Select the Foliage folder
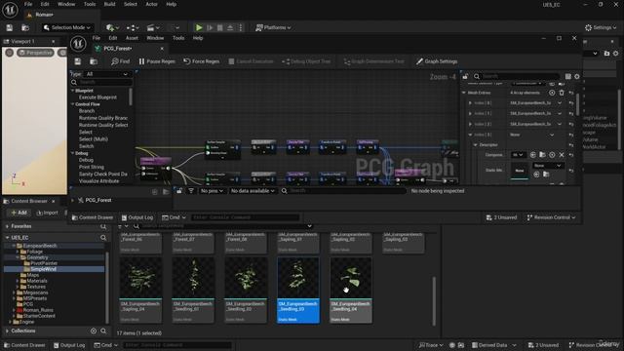Viewport: 624px width, 351px height. click(x=34, y=252)
